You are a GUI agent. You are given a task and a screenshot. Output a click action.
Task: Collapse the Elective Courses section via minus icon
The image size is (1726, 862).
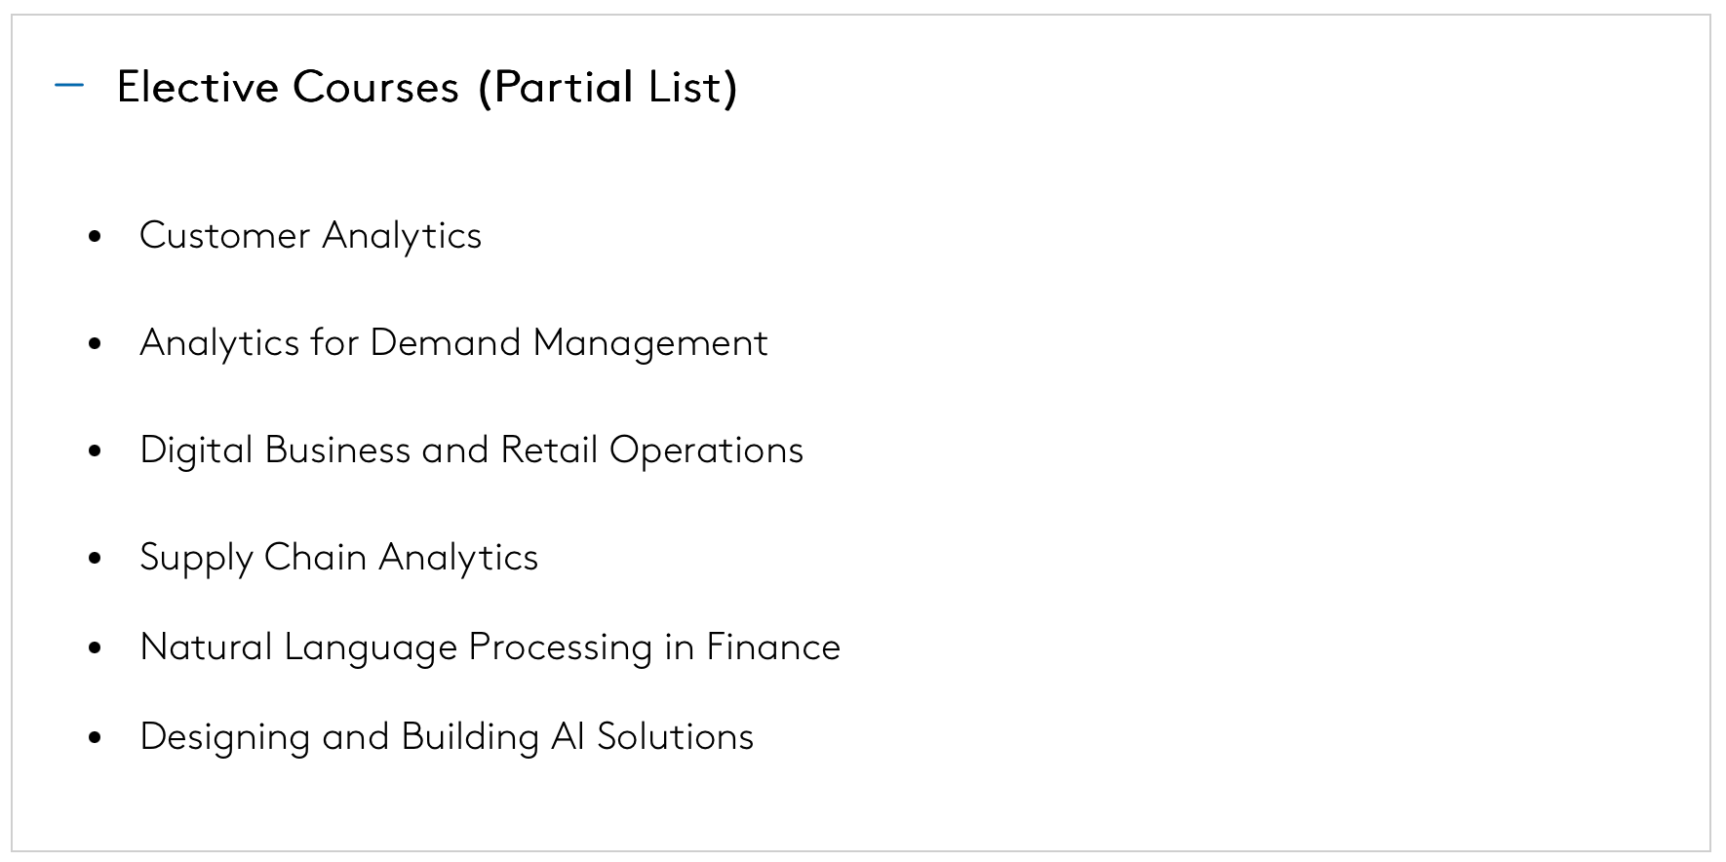69,86
